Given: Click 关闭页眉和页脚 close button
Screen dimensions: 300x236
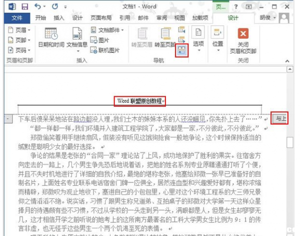Looking at the screenshot, I should (243, 41).
